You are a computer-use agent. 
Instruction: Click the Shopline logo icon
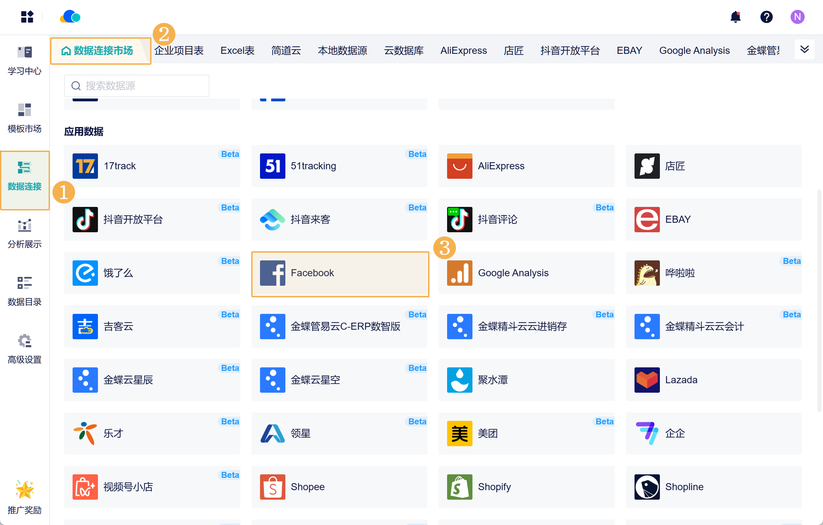point(647,487)
